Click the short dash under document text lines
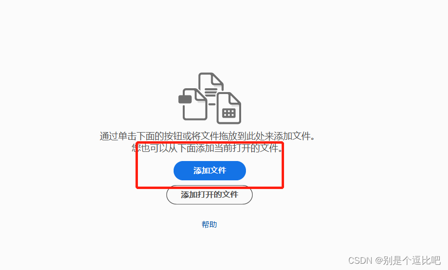The height and width of the screenshot is (270, 448). 212,104
